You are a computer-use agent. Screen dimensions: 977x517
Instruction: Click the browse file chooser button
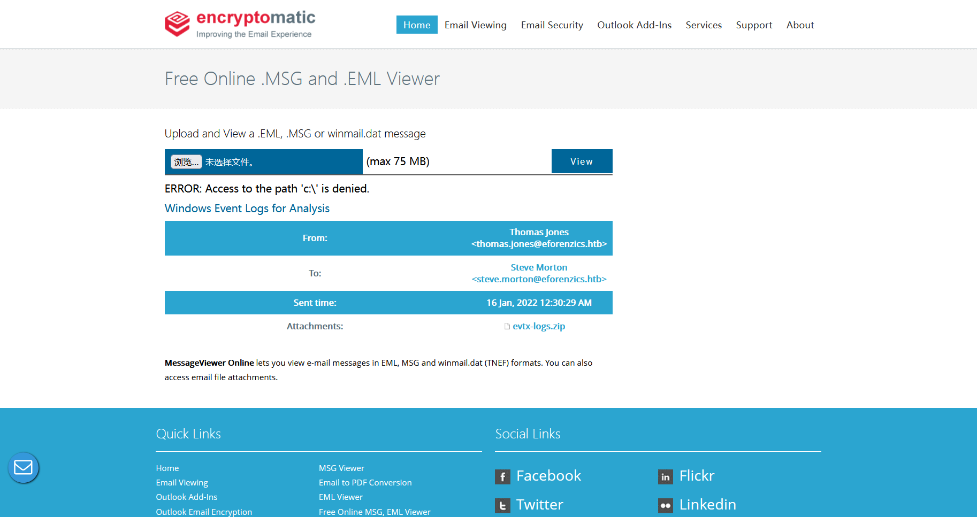click(186, 161)
